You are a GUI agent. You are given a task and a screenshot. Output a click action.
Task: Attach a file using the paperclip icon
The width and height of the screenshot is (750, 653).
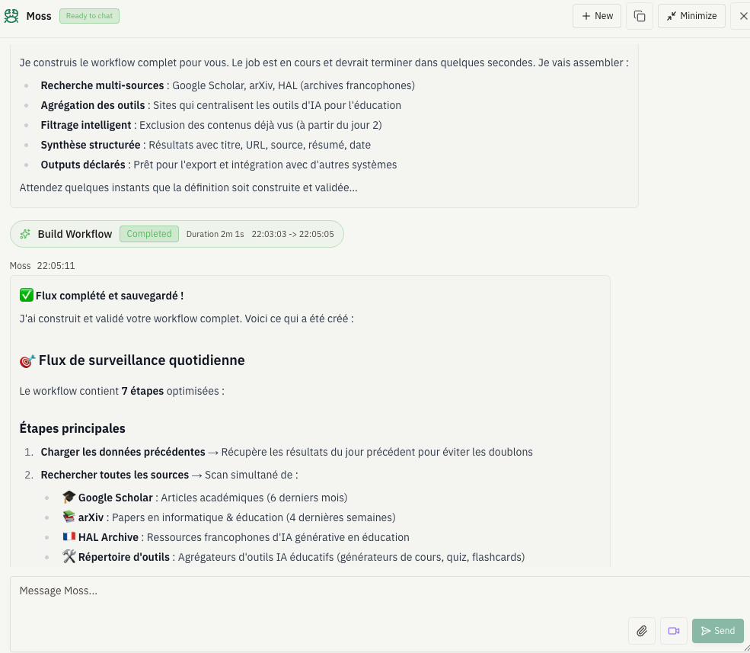(642, 631)
